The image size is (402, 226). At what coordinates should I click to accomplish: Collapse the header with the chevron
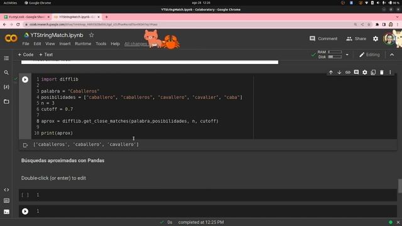point(392,55)
